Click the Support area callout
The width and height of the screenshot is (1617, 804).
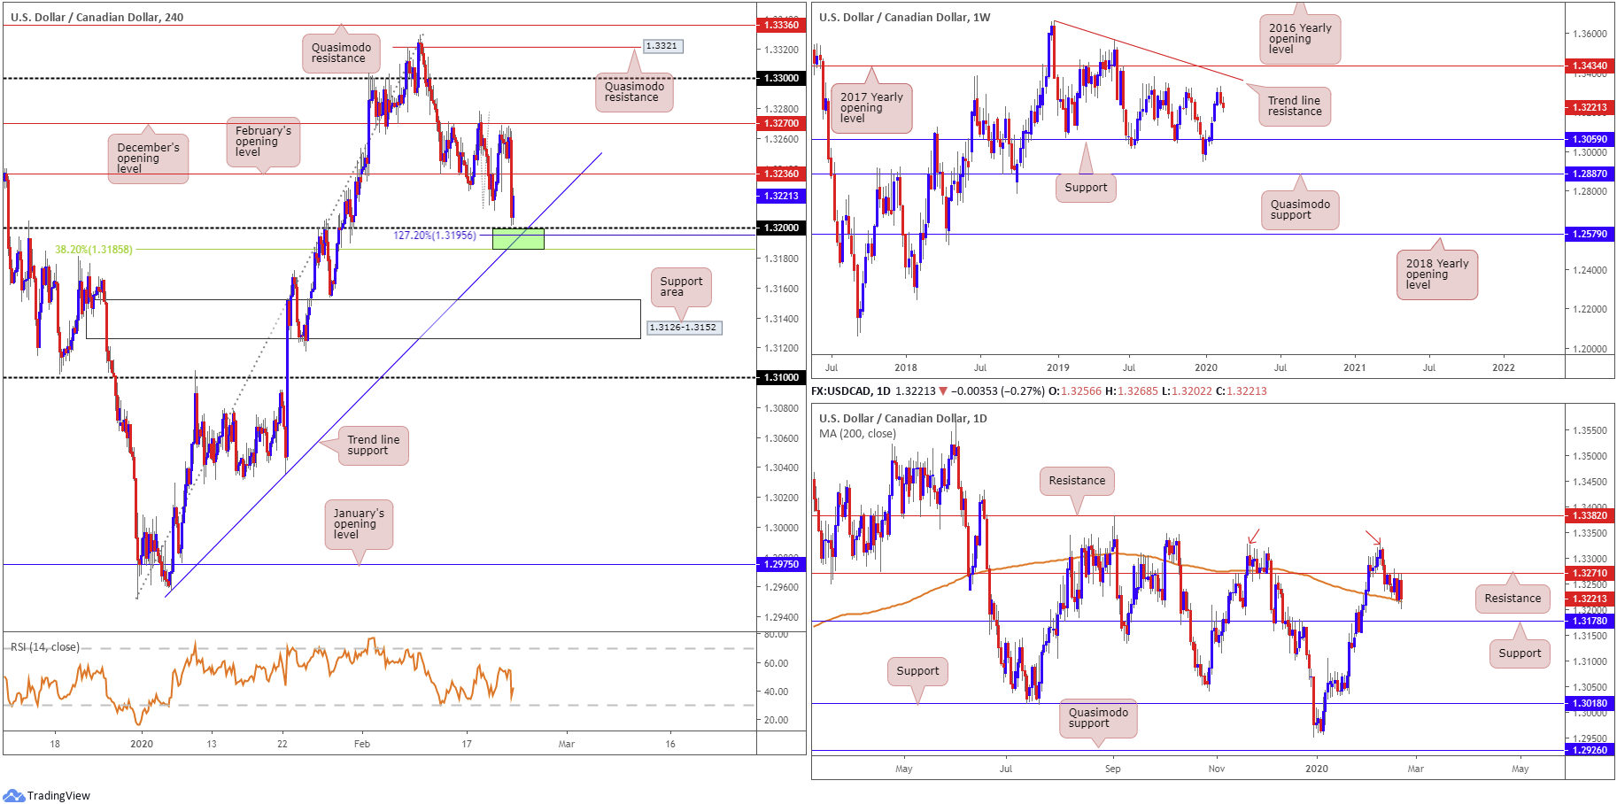point(681,287)
